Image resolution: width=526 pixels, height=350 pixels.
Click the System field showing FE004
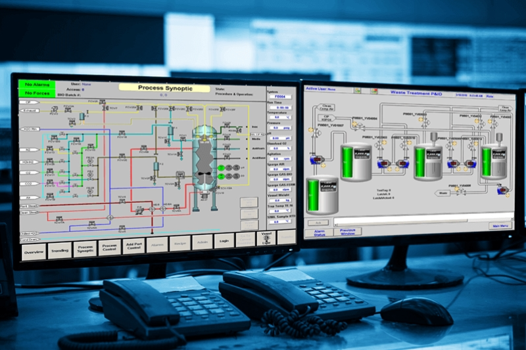coord(281,97)
